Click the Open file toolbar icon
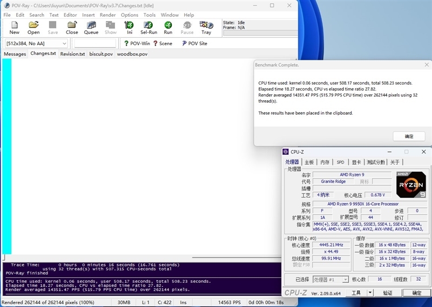Viewport: 432px width, 307px height. point(33,27)
